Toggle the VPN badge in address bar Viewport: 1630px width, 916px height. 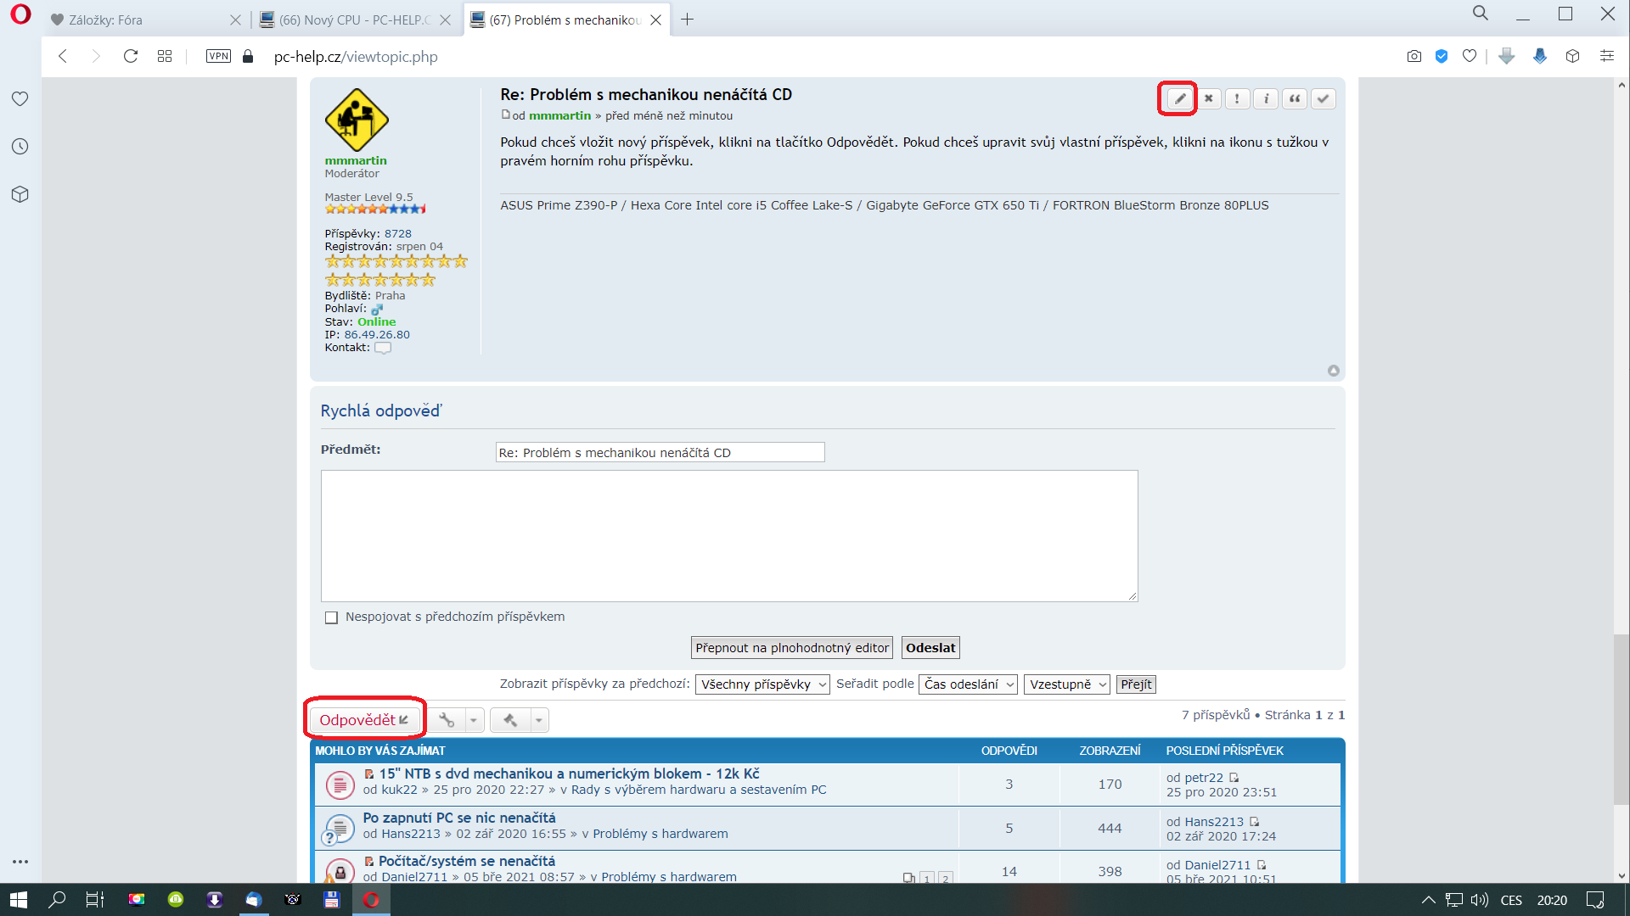tap(218, 56)
